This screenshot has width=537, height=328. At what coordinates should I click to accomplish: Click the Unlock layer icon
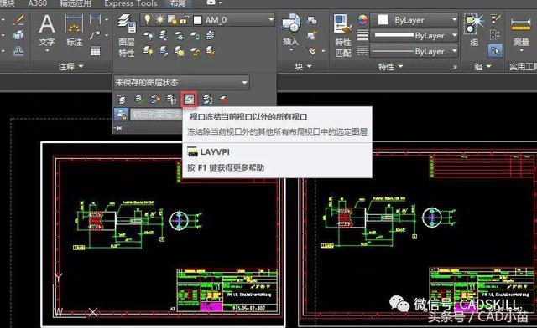pyautogui.click(x=195, y=51)
